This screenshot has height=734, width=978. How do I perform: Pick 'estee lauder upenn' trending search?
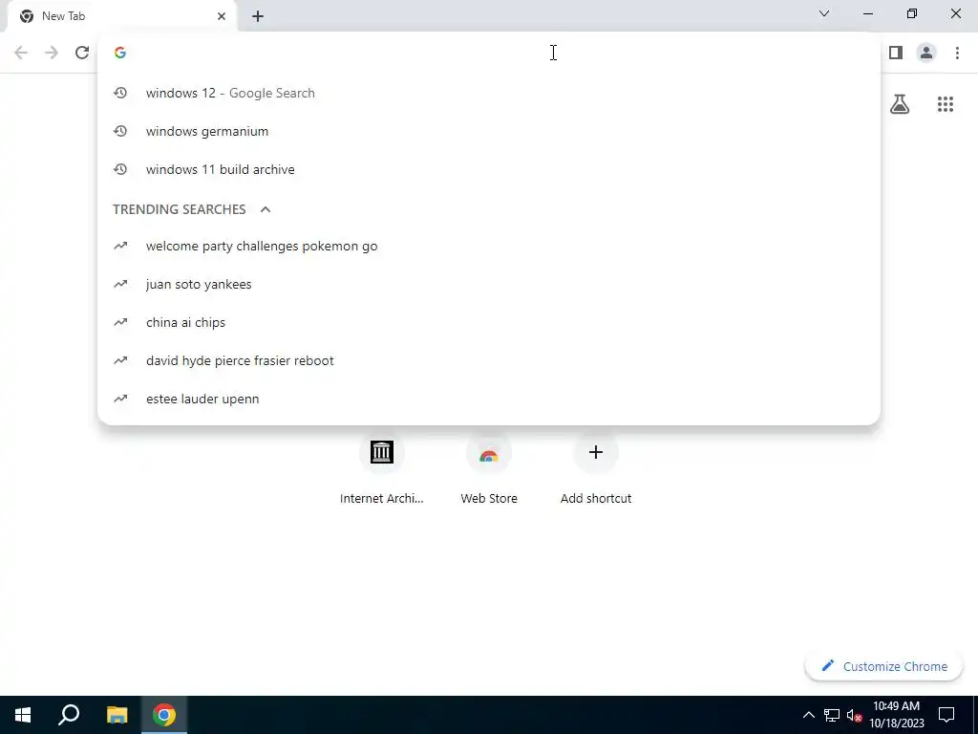(489, 399)
